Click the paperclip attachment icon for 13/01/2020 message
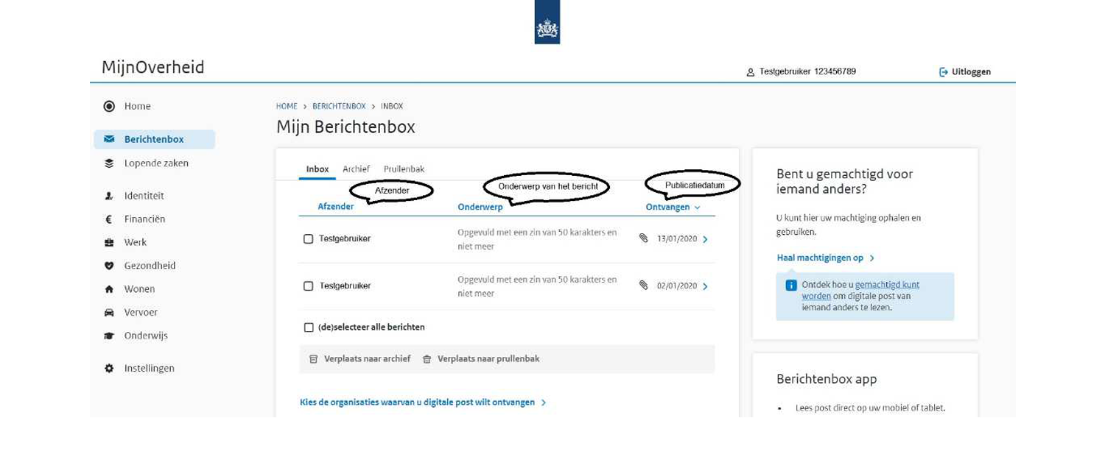 pyautogui.click(x=643, y=238)
